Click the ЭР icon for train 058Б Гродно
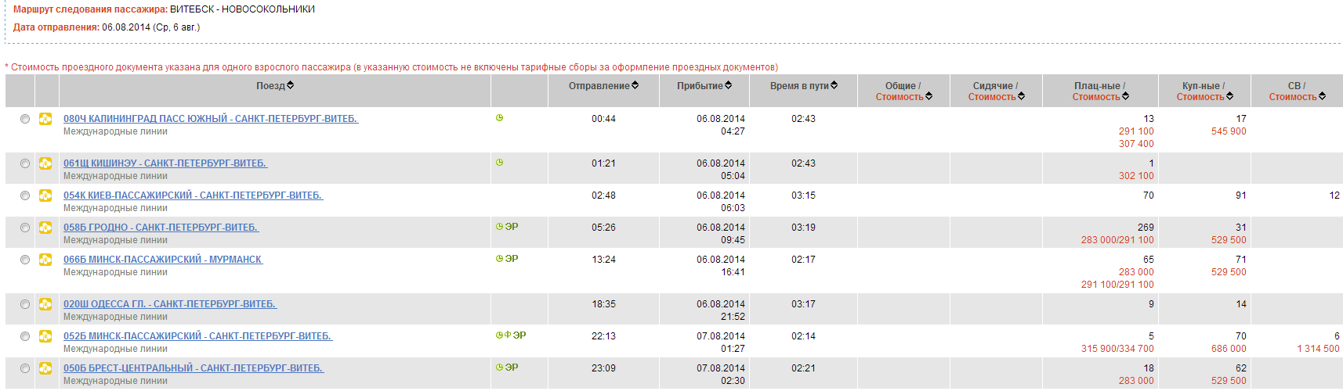The image size is (1343, 391). (512, 227)
